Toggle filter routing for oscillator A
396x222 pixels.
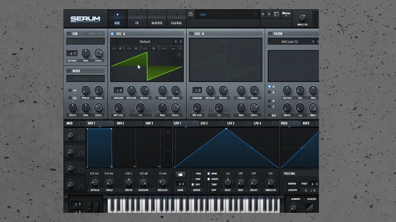coord(269,87)
